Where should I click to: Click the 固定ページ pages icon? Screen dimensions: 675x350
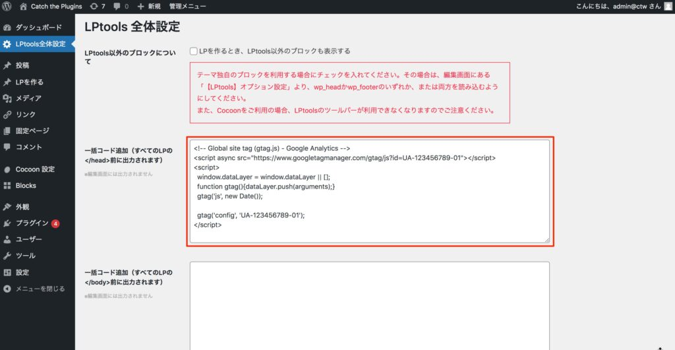coord(7,131)
